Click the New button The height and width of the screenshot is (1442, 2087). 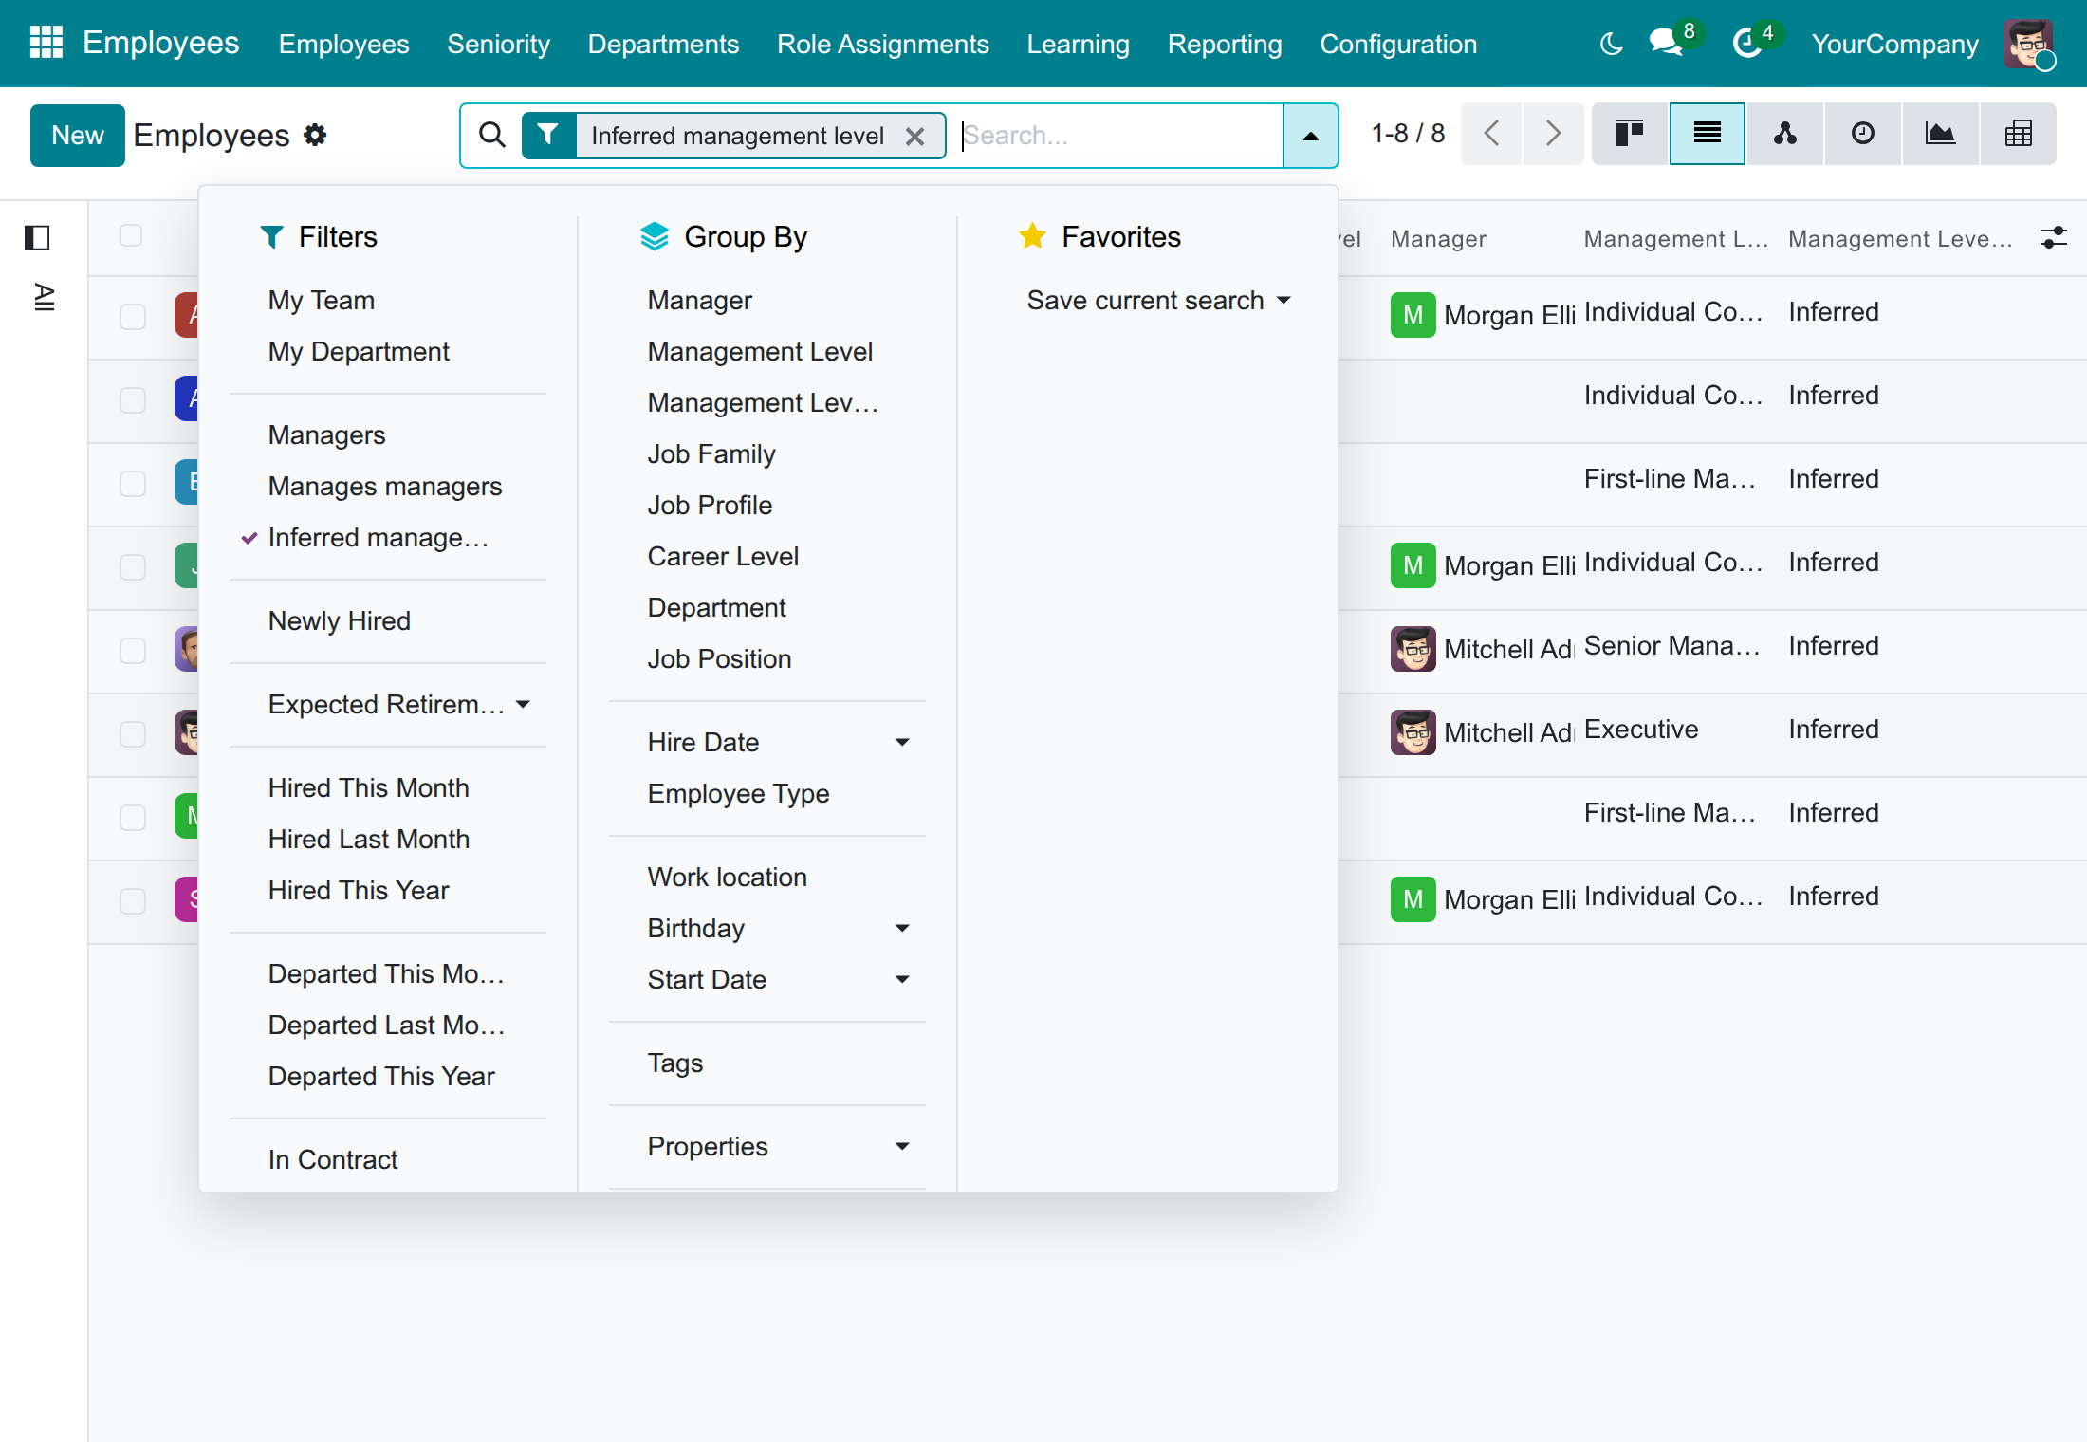[78, 136]
